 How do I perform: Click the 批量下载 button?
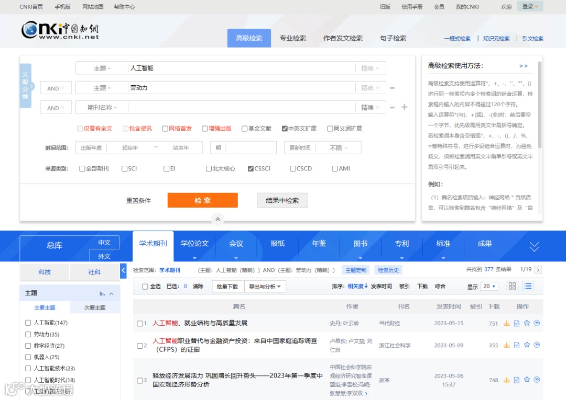[x=227, y=287]
